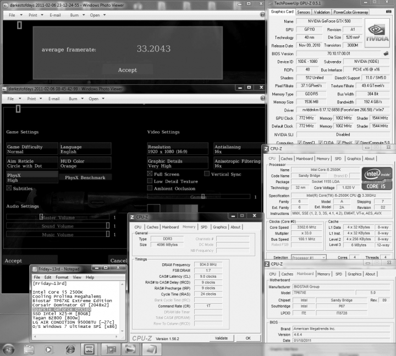Open Windows Explorer from the taskbar
Image resolution: width=396 pixels, height=356 pixels.
pos(29,350)
